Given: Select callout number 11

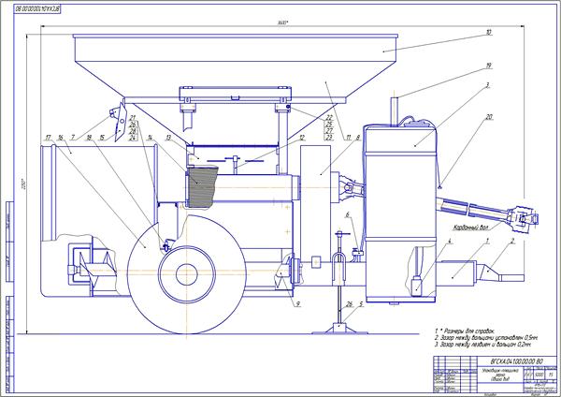Looking at the screenshot, I should (x=348, y=138).
